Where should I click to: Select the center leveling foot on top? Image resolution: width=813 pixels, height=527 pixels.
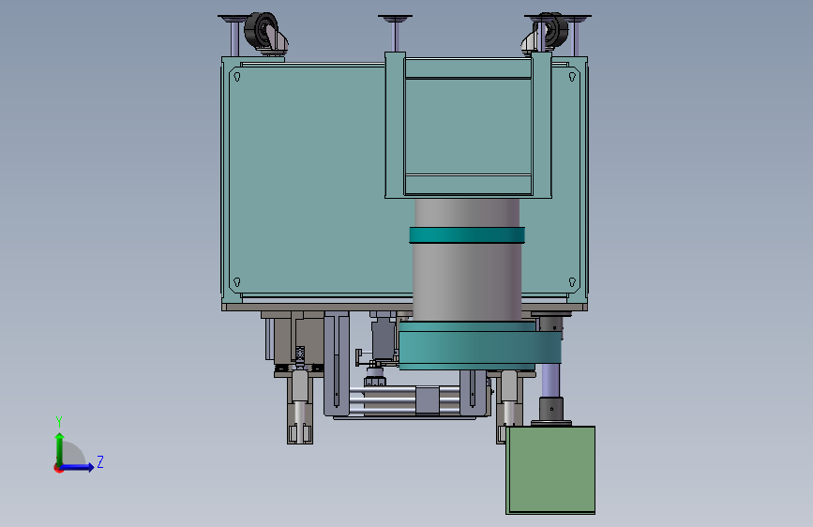(396, 32)
